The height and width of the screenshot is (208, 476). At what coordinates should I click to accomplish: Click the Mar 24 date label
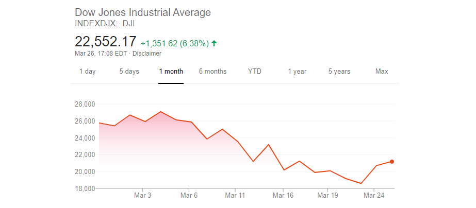pyautogui.click(x=374, y=196)
